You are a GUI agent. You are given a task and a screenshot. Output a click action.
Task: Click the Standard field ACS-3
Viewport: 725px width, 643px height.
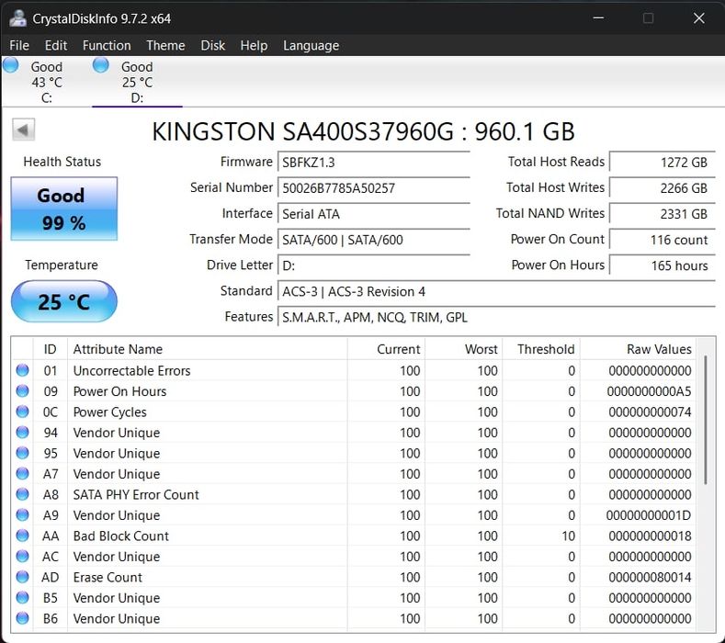[496, 292]
